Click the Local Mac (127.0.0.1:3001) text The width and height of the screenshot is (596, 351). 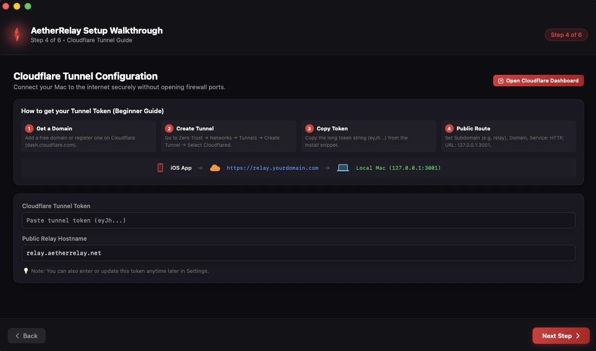coord(398,168)
